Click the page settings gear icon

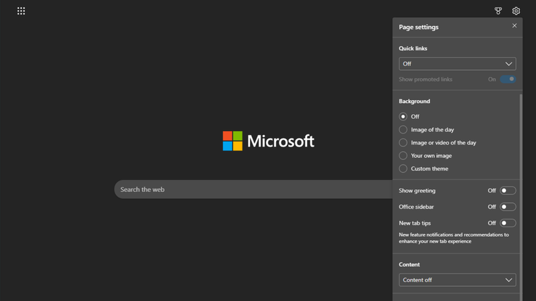point(516,11)
